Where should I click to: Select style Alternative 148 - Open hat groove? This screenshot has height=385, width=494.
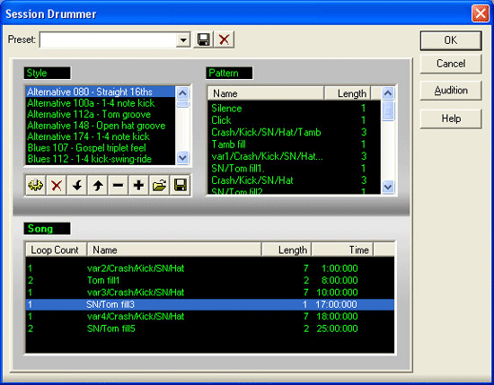[101, 126]
